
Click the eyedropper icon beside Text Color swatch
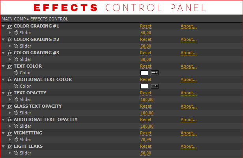pyautogui.click(x=155, y=73)
